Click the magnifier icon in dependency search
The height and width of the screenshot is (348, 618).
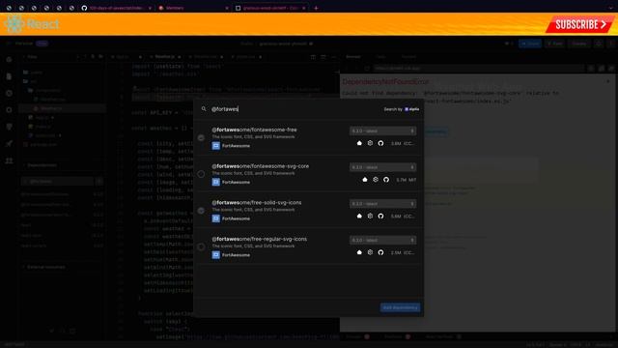[204, 109]
